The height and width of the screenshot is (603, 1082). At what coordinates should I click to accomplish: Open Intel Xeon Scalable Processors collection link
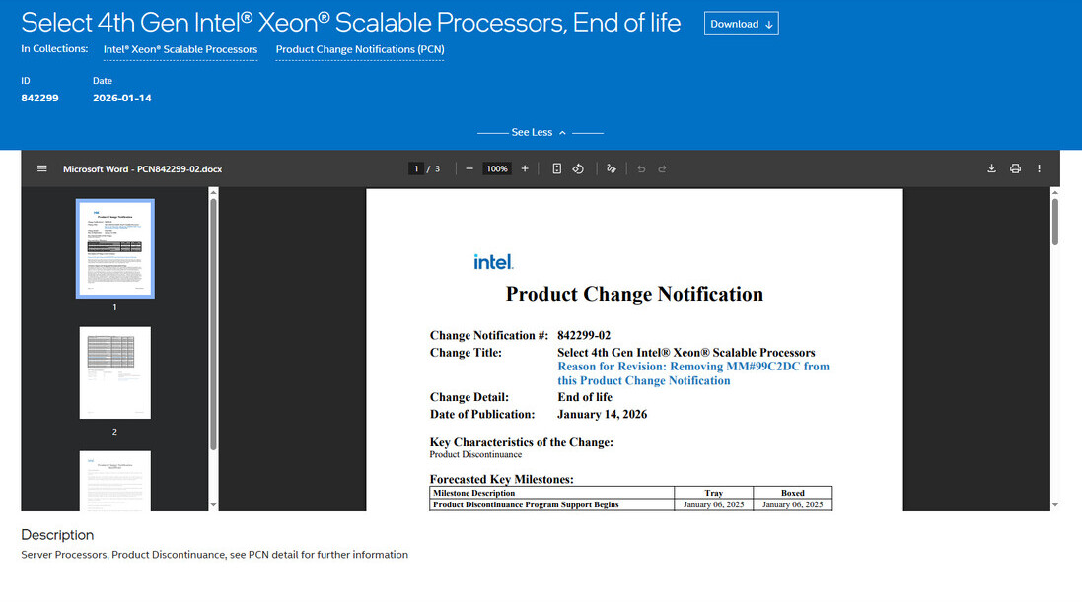180,49
